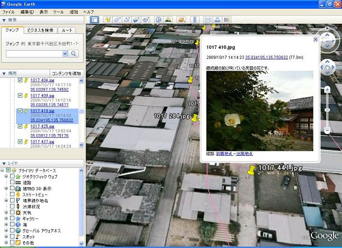The width and height of the screenshot is (342, 248).
Task: Show the ruler measuring tool
Action: (195, 20)
